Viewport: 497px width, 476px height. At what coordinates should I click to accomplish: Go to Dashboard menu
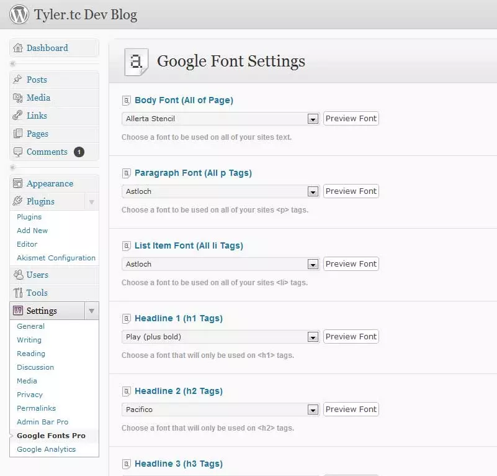pos(47,48)
